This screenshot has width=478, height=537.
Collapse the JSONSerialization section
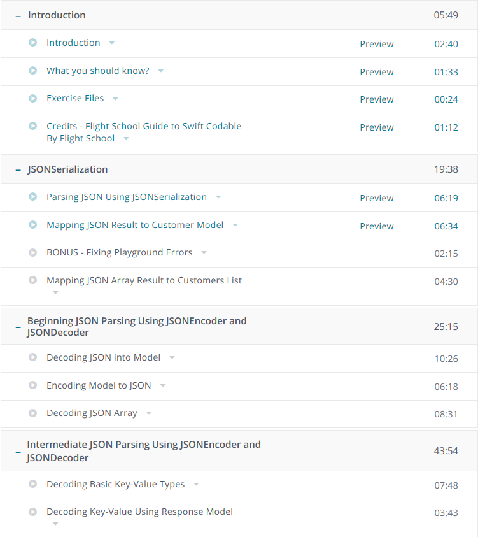pos(18,170)
